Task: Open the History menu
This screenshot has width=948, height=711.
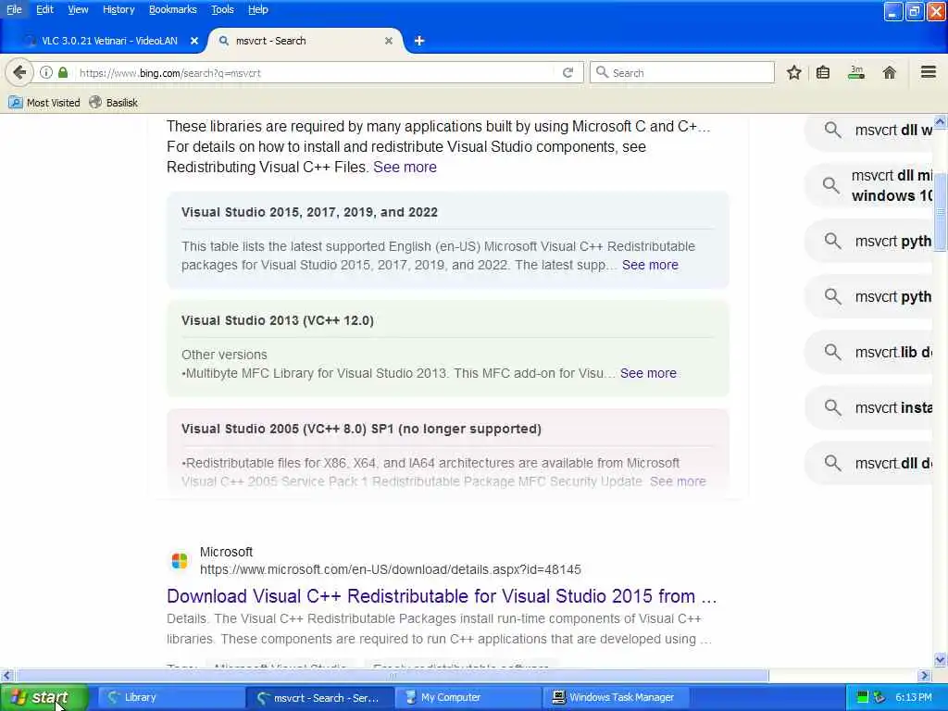Action: tap(118, 9)
